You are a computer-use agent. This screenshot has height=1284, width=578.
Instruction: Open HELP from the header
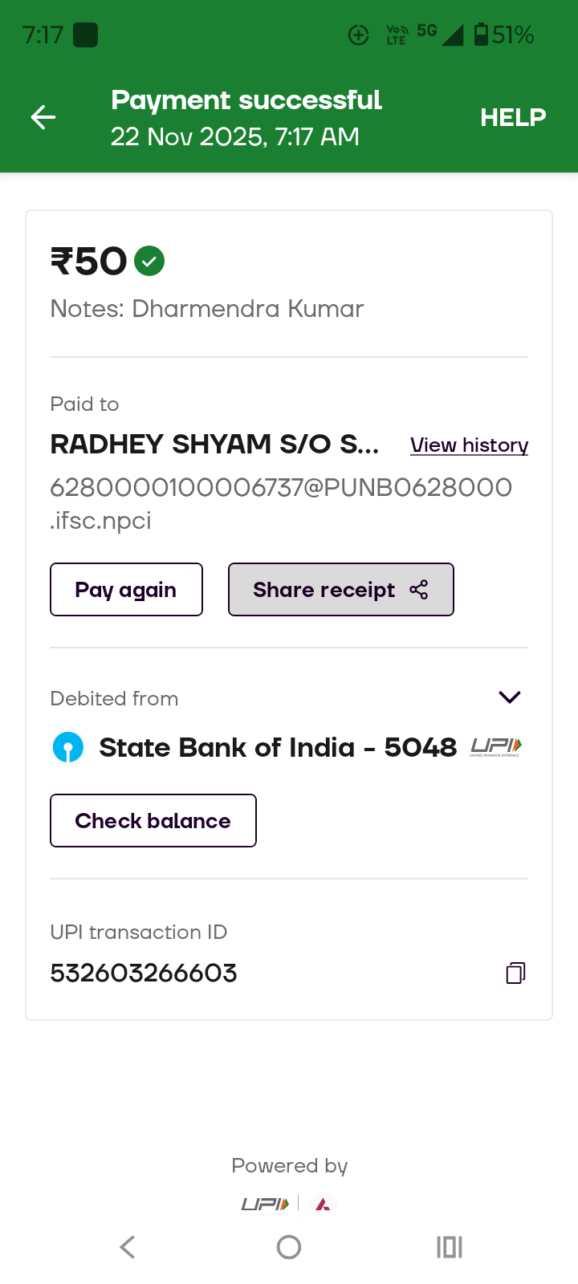pos(513,118)
